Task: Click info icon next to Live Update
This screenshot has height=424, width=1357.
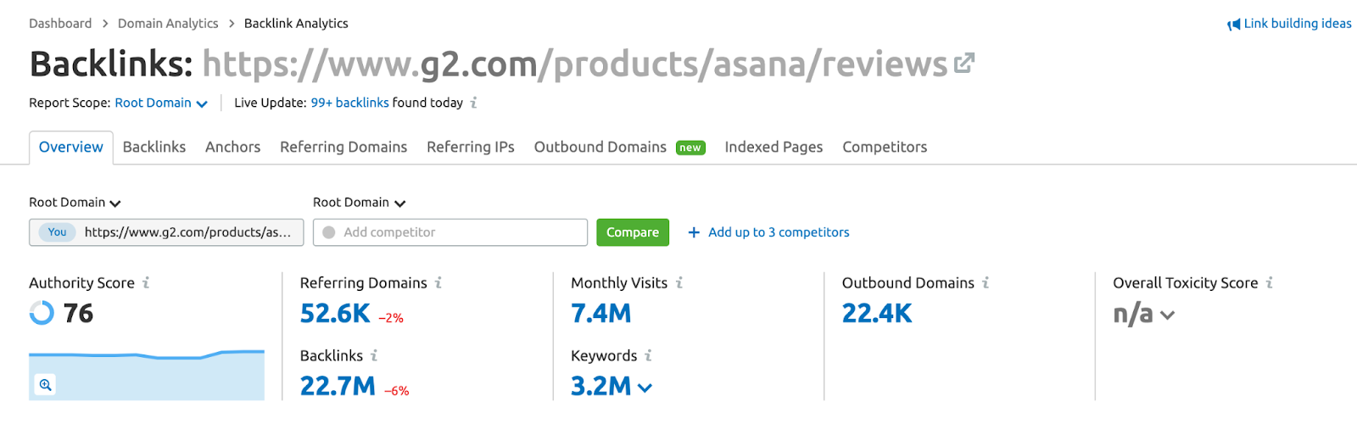Action: click(474, 103)
